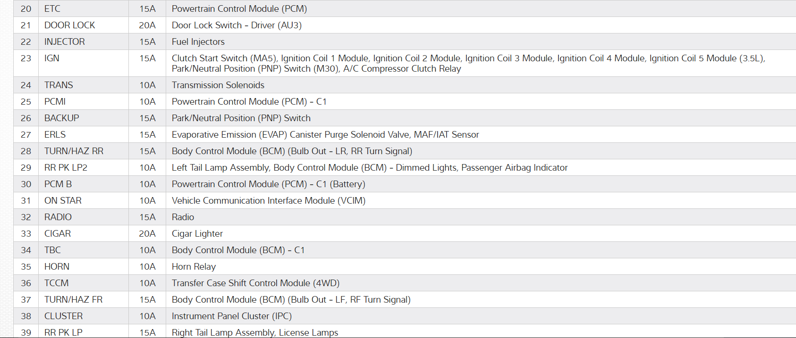Click the 20A rating in CIGAR row

pos(147,234)
